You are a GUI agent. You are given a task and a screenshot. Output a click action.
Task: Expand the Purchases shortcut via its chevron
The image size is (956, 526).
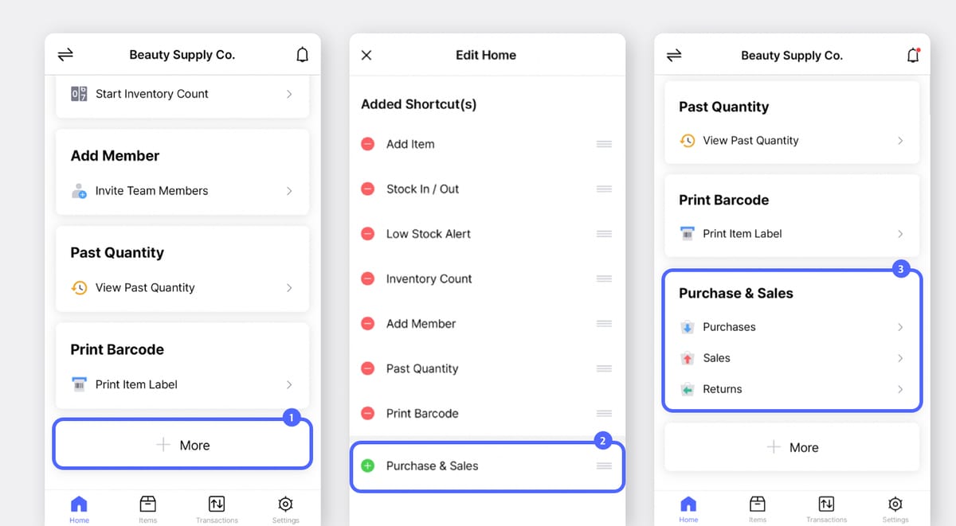point(901,327)
